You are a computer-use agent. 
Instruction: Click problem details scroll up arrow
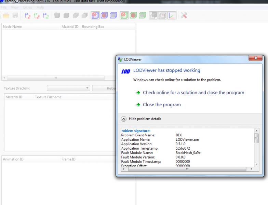point(256,131)
